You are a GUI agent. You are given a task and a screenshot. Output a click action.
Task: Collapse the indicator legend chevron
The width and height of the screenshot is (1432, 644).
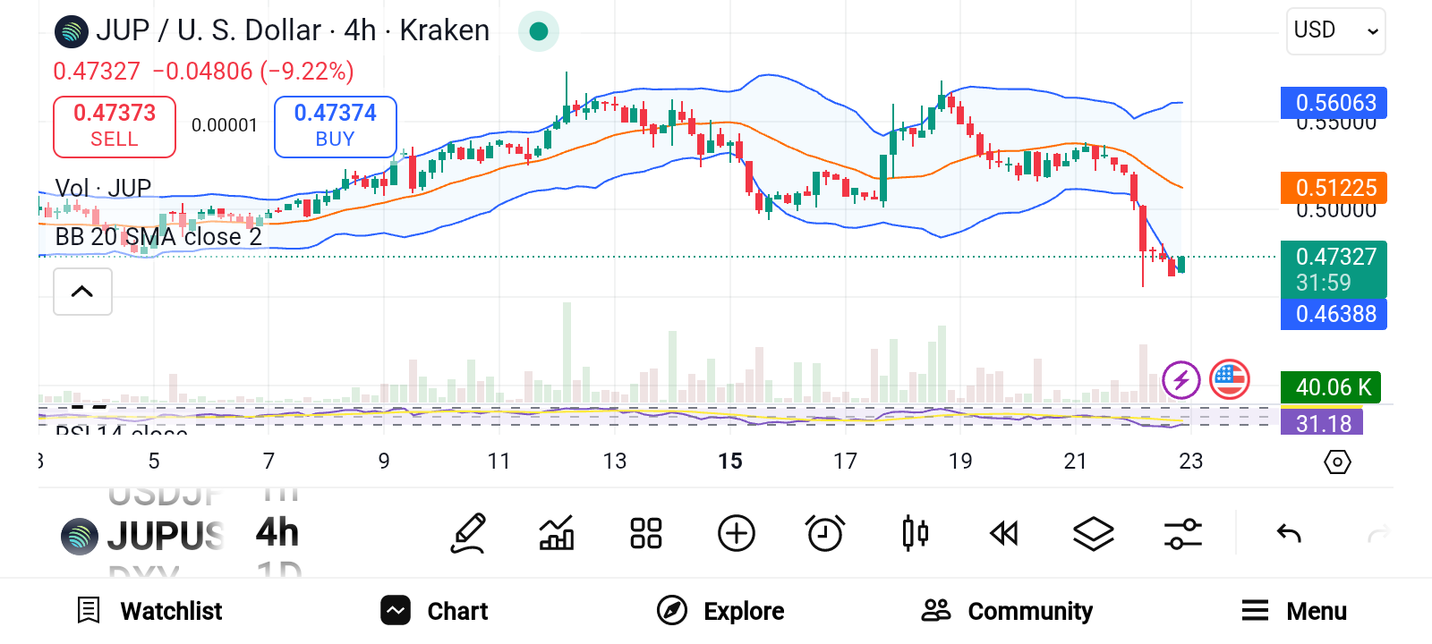pyautogui.click(x=82, y=292)
